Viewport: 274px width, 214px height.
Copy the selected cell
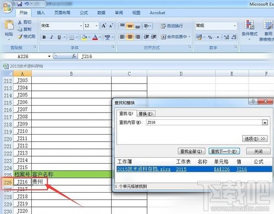coord(25,29)
